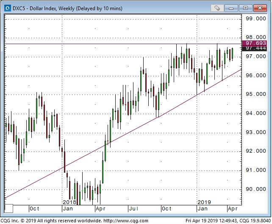Open the http://www.cqg.com link

pos(126,221)
